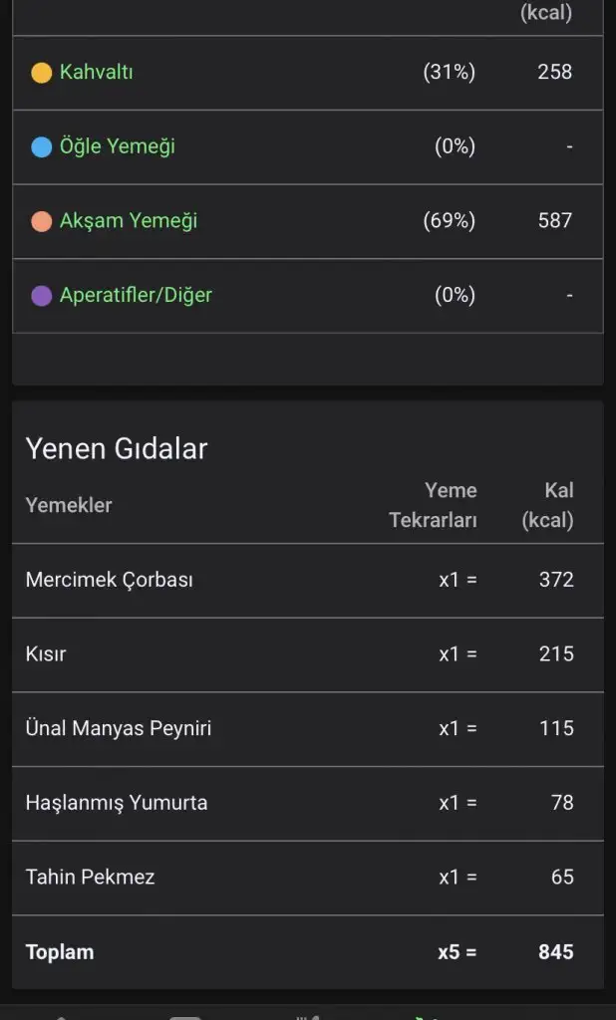Click the Yemekler column header
The width and height of the screenshot is (616, 1020).
click(68, 505)
